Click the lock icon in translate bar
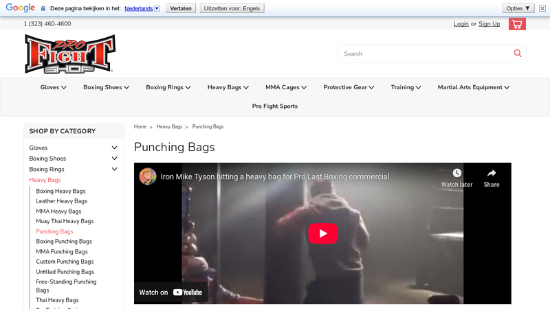 coord(43,8)
